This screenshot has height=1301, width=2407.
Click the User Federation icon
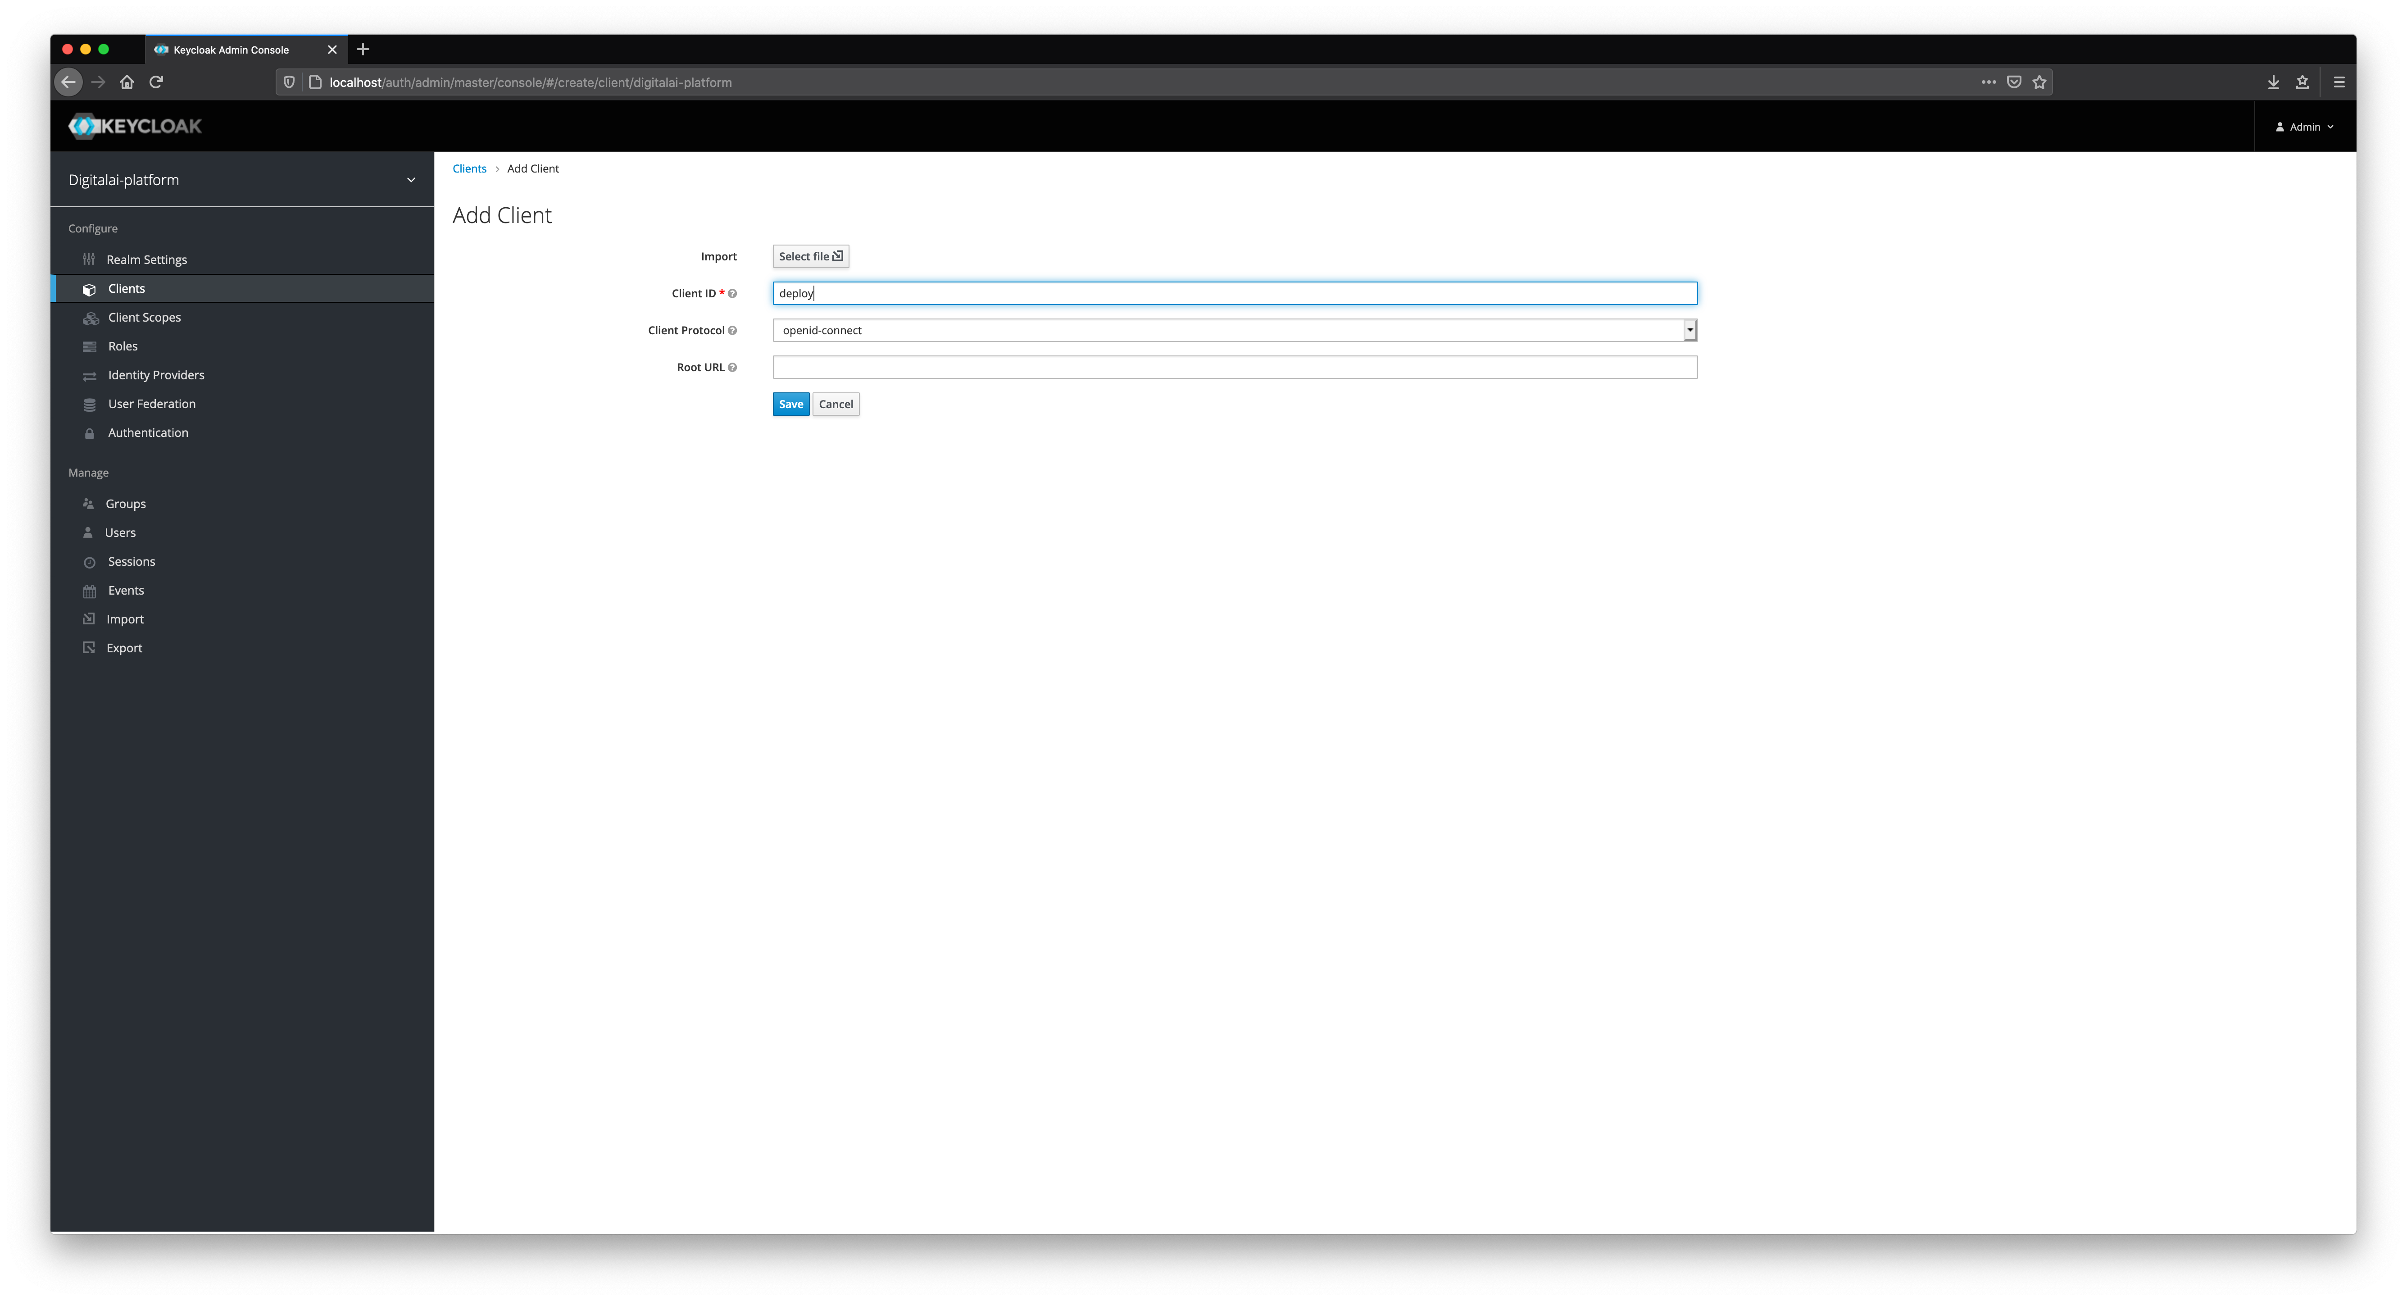coord(88,402)
